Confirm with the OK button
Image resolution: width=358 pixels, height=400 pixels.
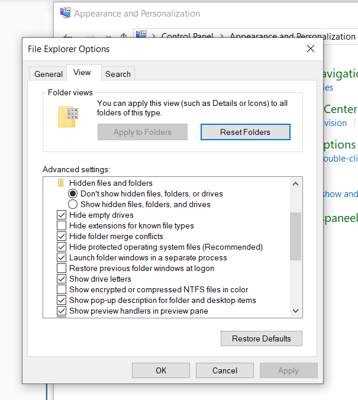coord(161,370)
